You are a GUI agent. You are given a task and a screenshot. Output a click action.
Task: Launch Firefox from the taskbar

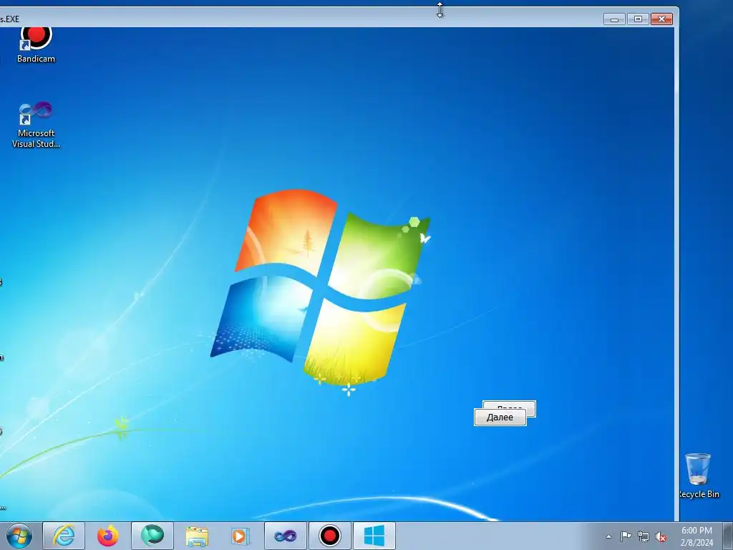click(x=108, y=536)
